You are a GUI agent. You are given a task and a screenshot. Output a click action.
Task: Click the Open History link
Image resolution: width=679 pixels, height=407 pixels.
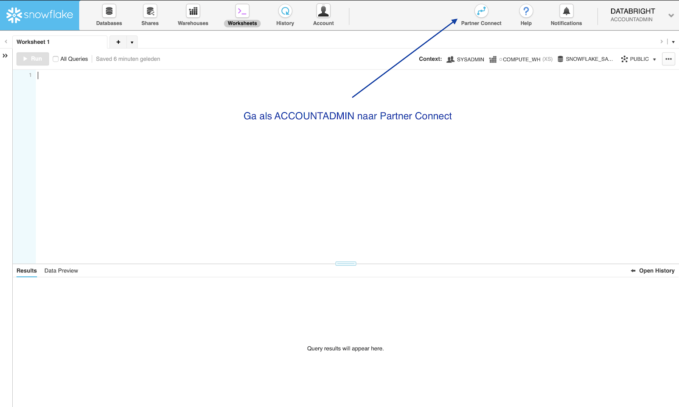pos(653,271)
